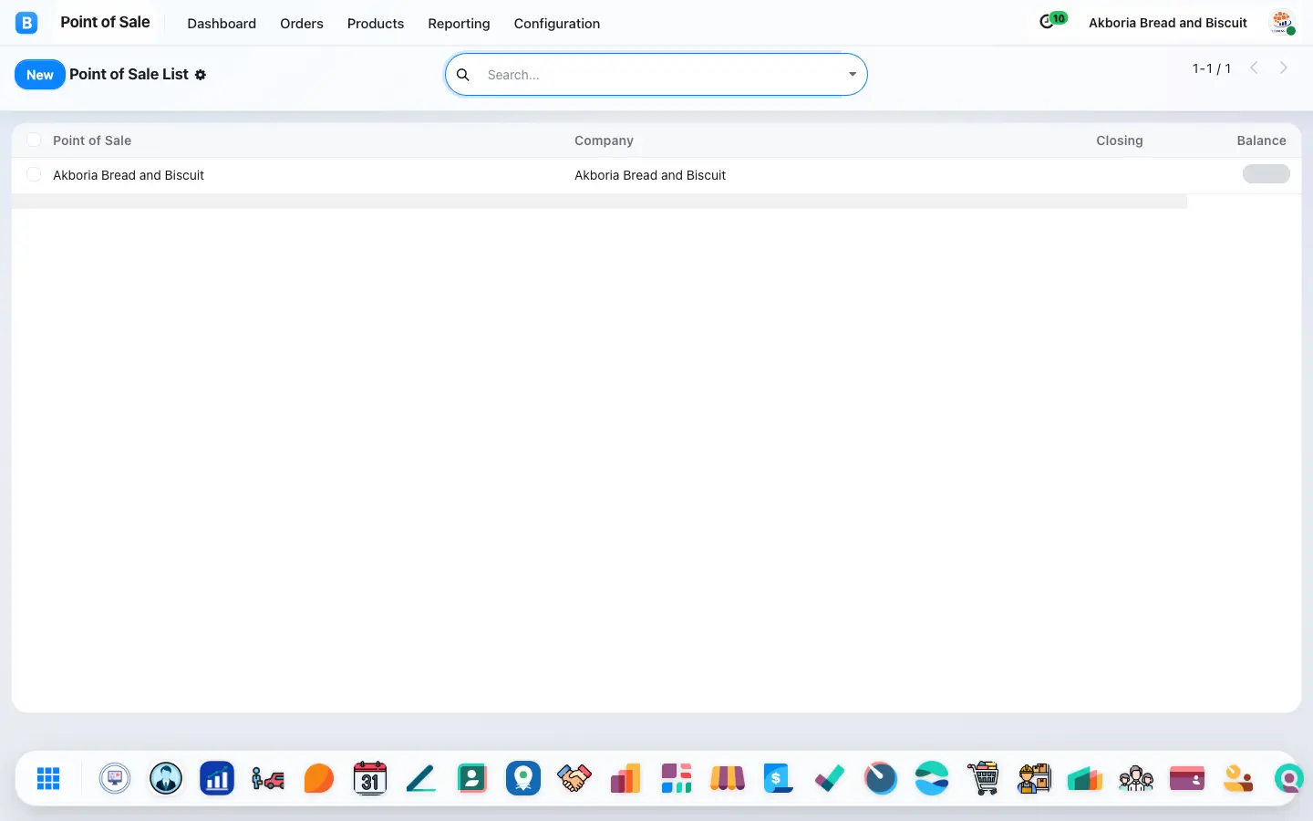This screenshot has height=821, width=1313.
Task: Click the teal pen sign icon
Action: tap(421, 778)
